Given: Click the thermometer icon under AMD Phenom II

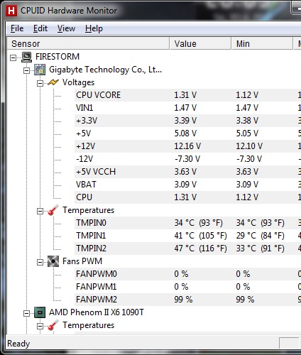Looking at the screenshot, I should (x=53, y=325).
